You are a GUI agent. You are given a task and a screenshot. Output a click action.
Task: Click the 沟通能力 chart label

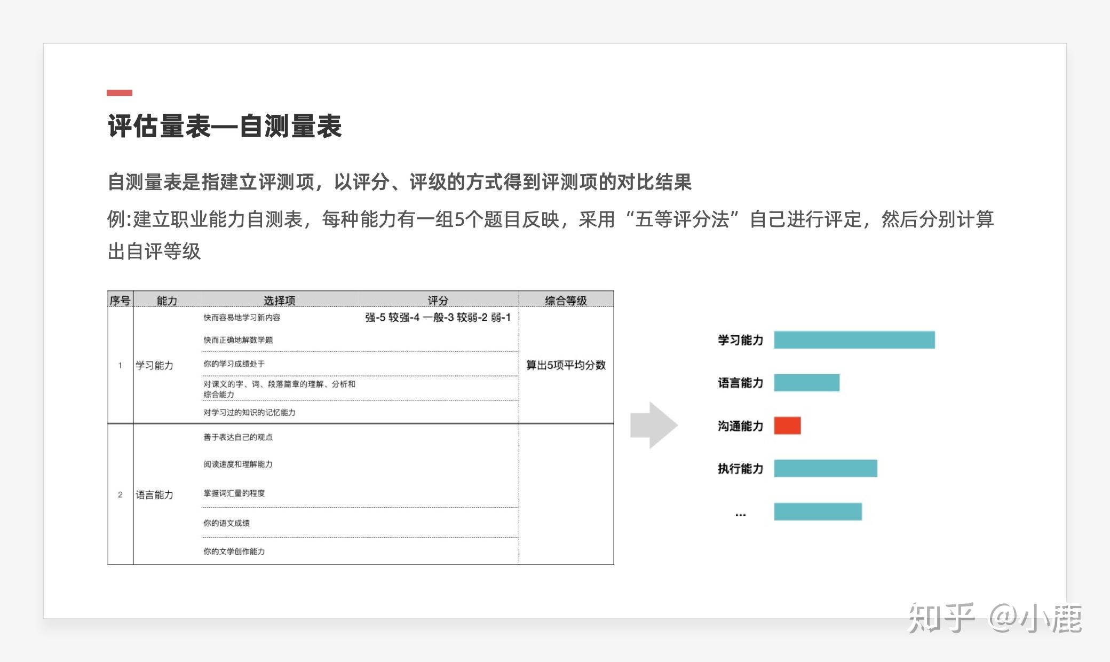(740, 426)
